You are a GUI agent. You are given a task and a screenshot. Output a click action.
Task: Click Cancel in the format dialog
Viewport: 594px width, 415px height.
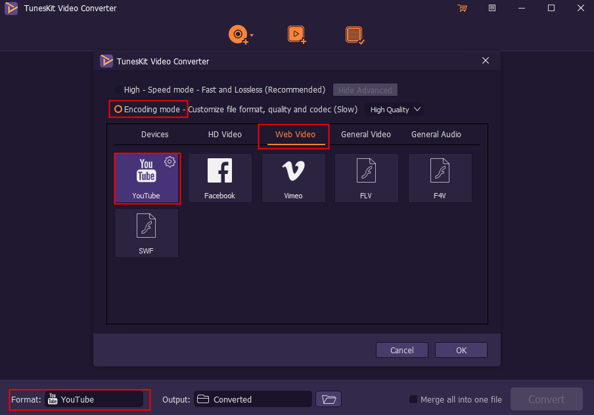[402, 350]
